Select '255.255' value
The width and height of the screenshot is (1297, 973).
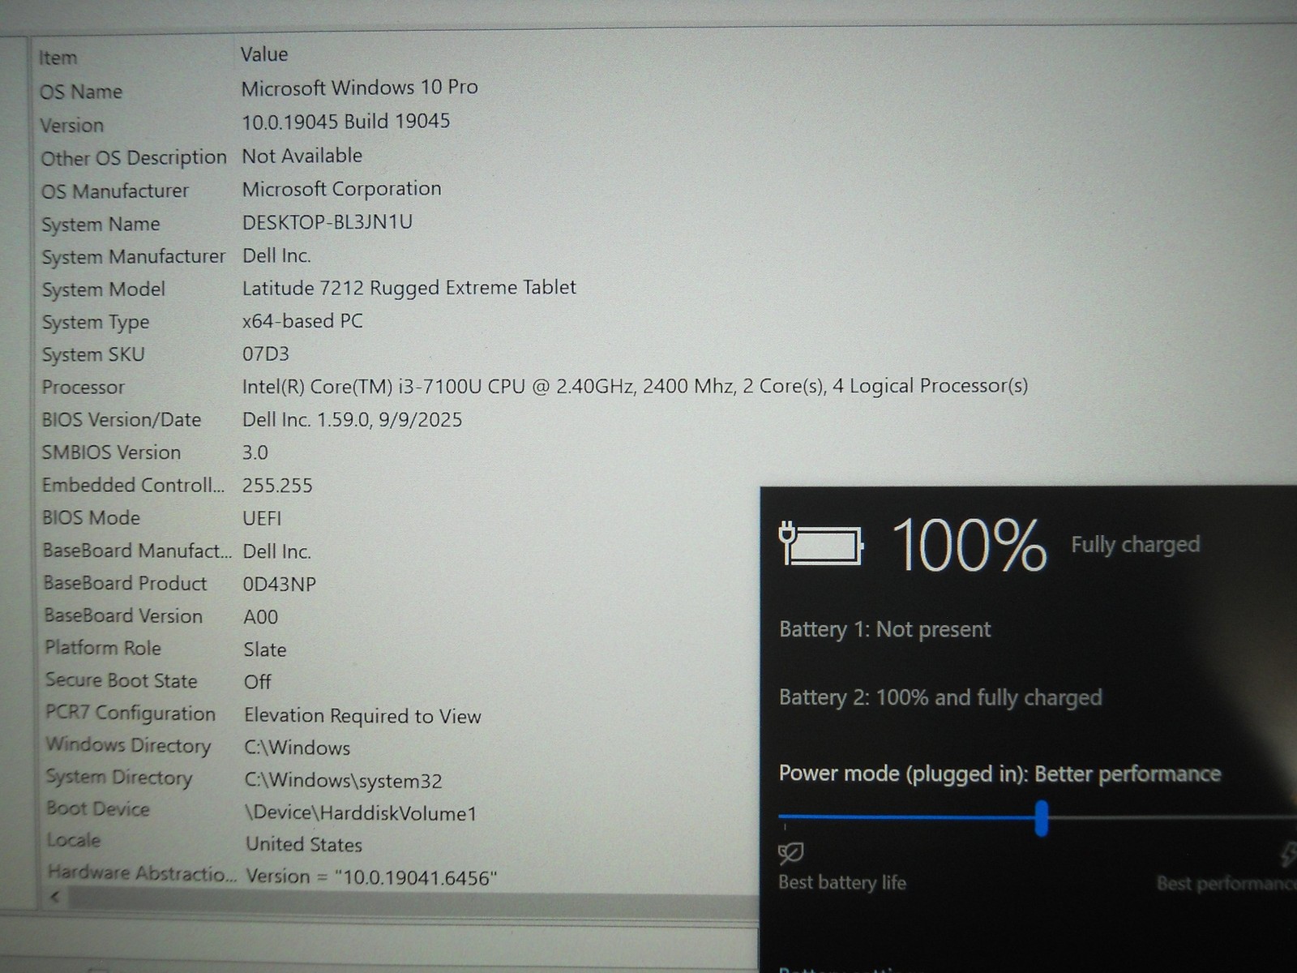point(277,486)
